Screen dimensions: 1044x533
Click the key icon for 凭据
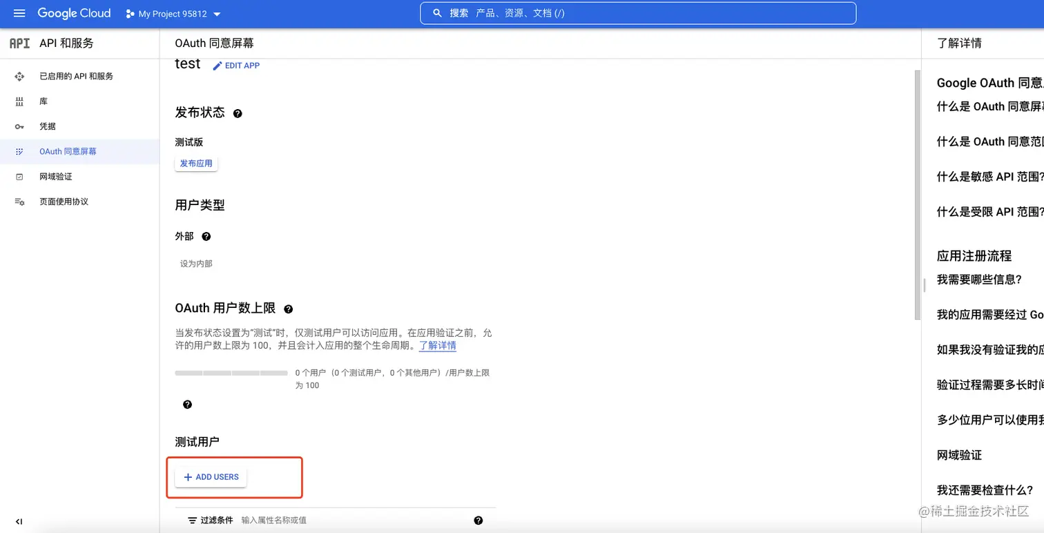[x=19, y=126]
